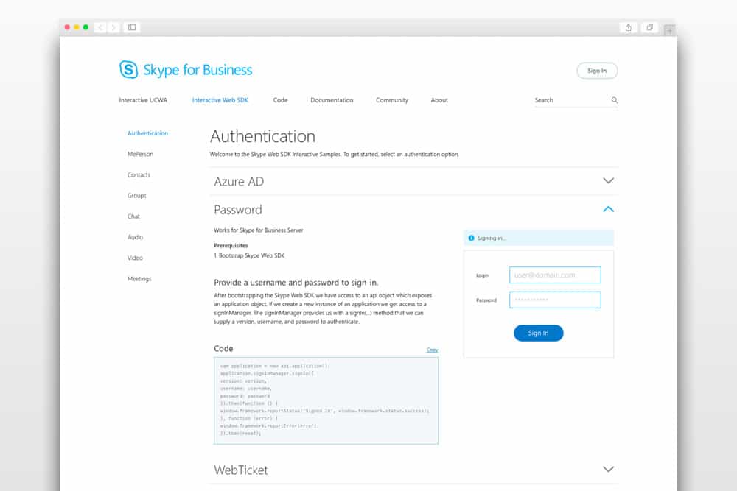The image size is (737, 491).
Task: Expand the WebTicket section chevron
Action: (x=608, y=469)
